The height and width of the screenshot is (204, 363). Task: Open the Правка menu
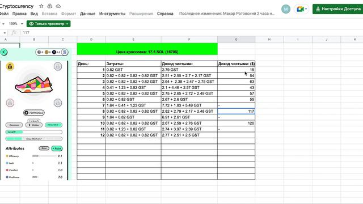pos(19,14)
